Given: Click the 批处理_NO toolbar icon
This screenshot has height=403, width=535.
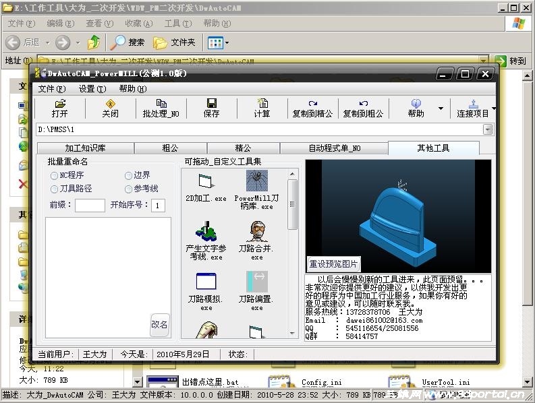Looking at the screenshot, I should (x=161, y=108).
